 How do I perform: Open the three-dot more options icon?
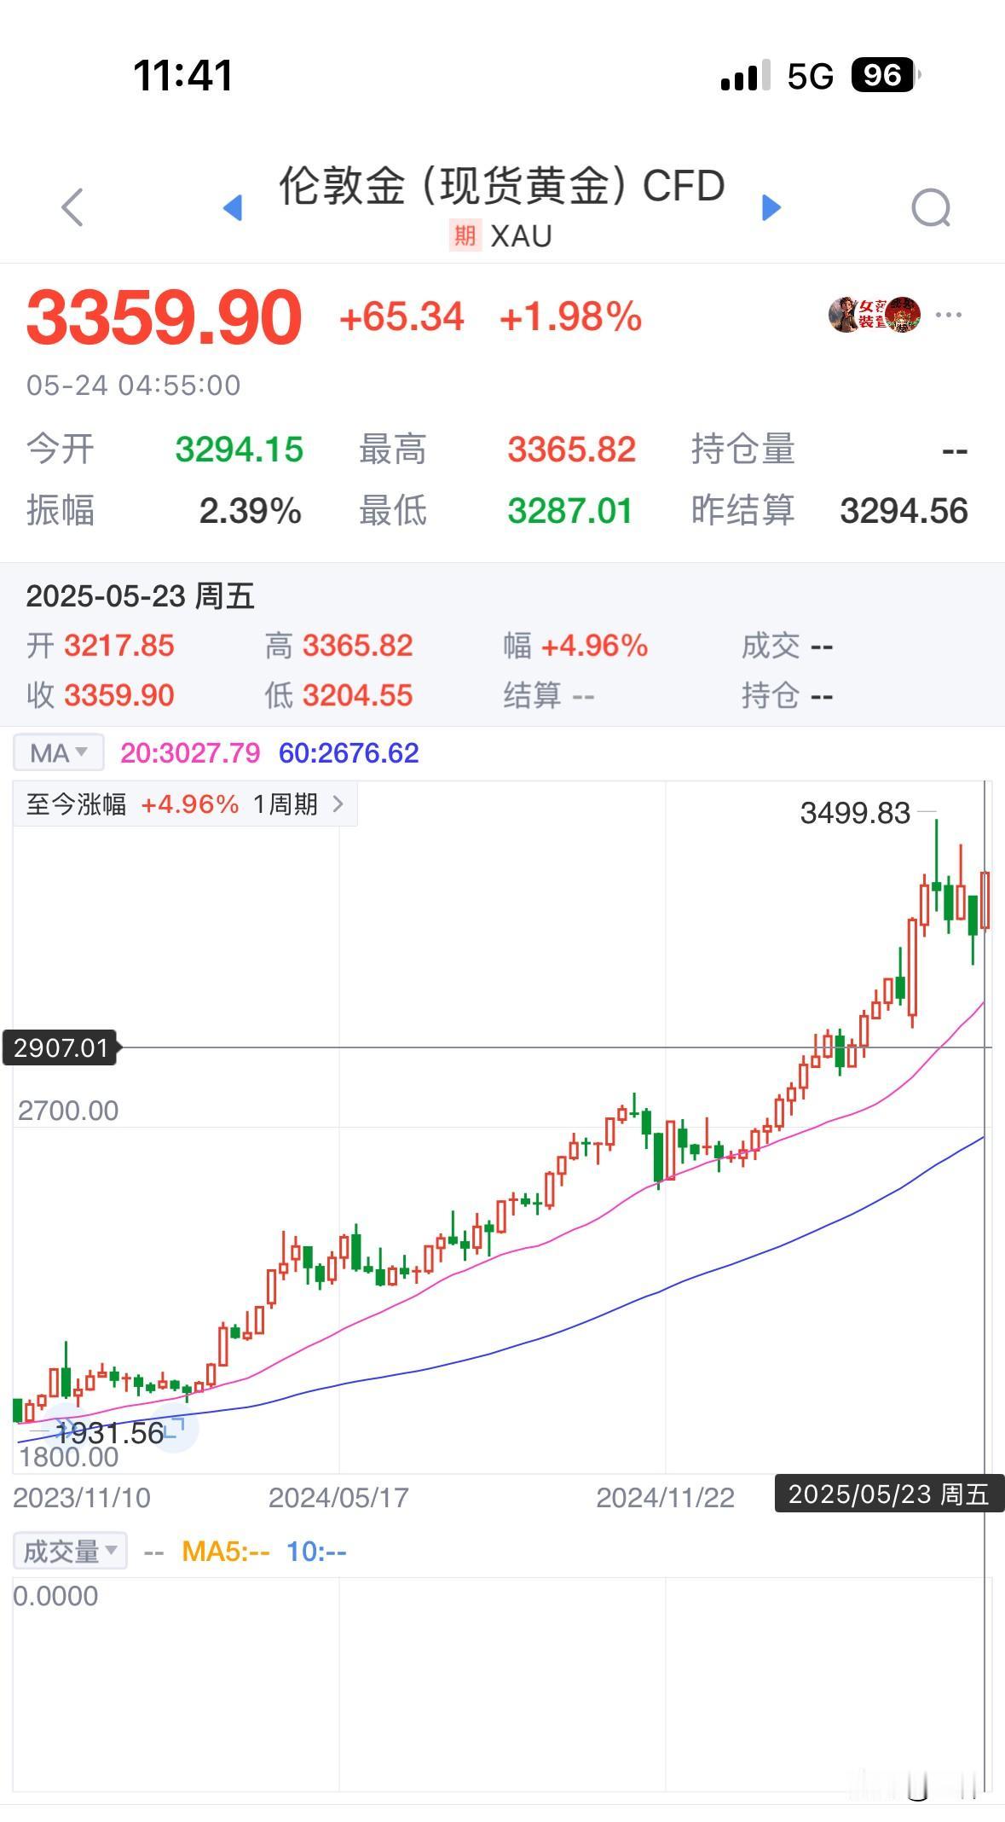[x=949, y=315]
